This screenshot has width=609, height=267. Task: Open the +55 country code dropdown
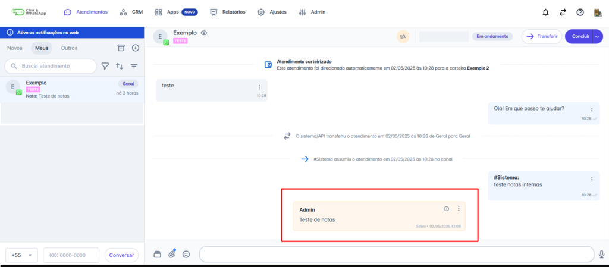[22, 255]
